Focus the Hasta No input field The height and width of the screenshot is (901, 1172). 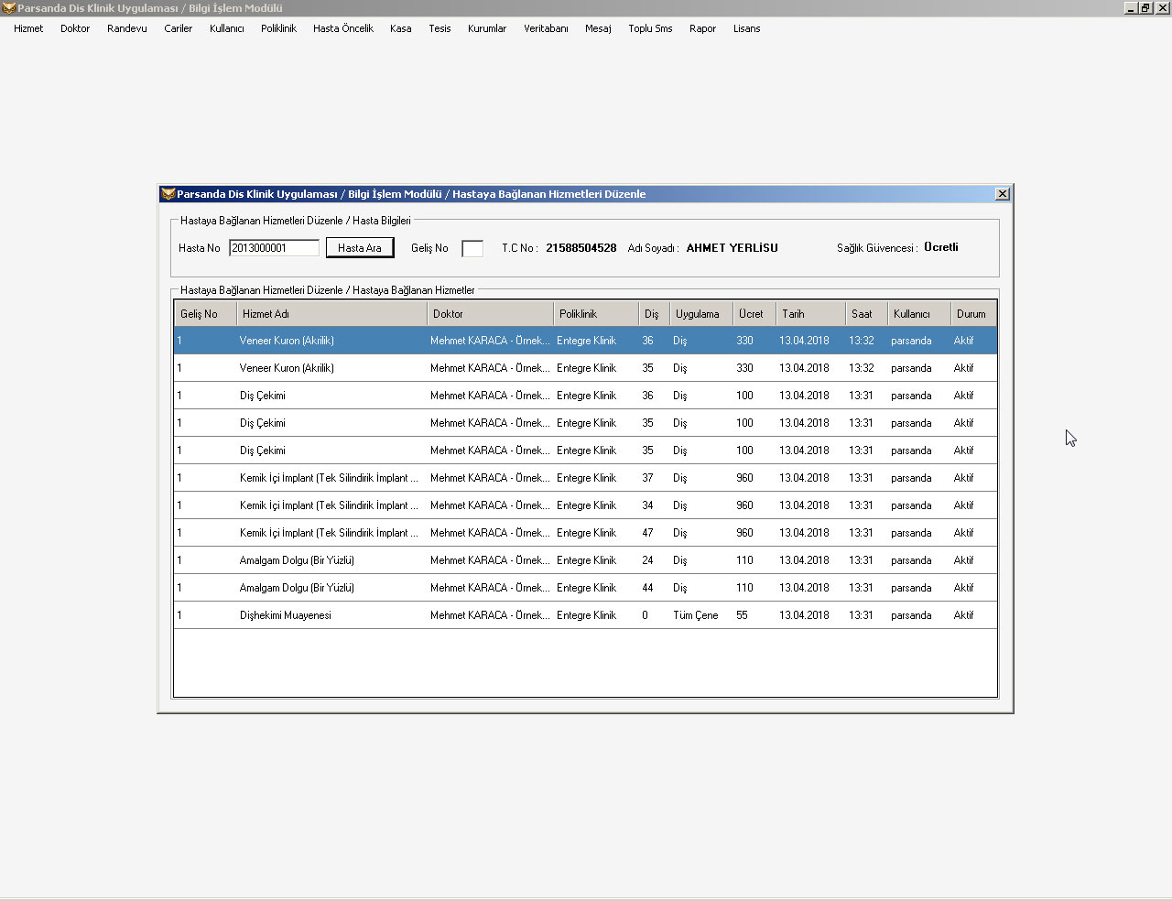tap(274, 247)
